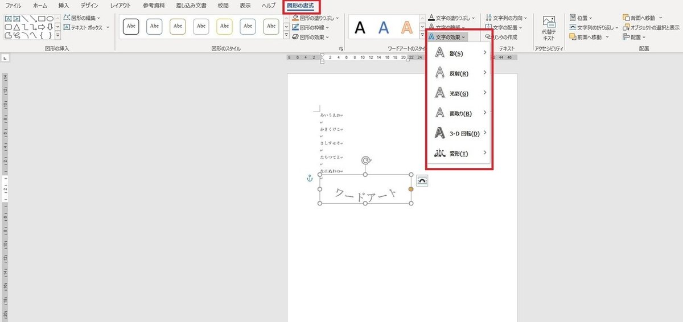Select the right block arrow shape
683x322 pixels.
tap(42, 27)
